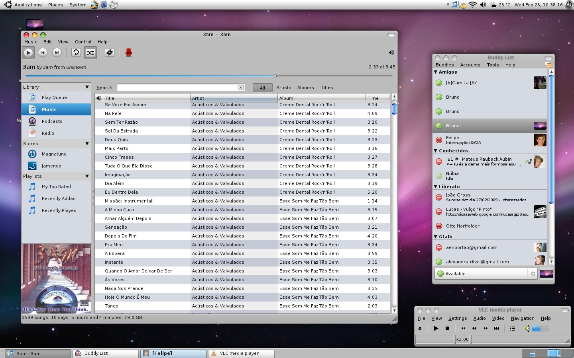The width and height of the screenshot is (574, 358).
Task: Select Music source in the sidebar
Action: click(56, 109)
